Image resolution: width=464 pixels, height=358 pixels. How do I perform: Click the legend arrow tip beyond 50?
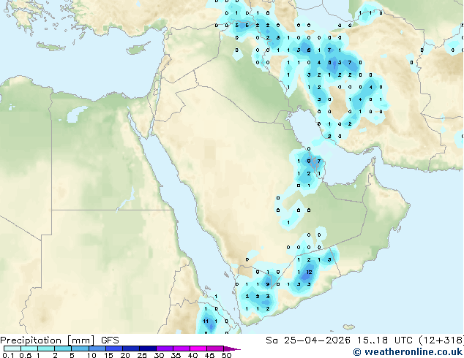(232, 349)
